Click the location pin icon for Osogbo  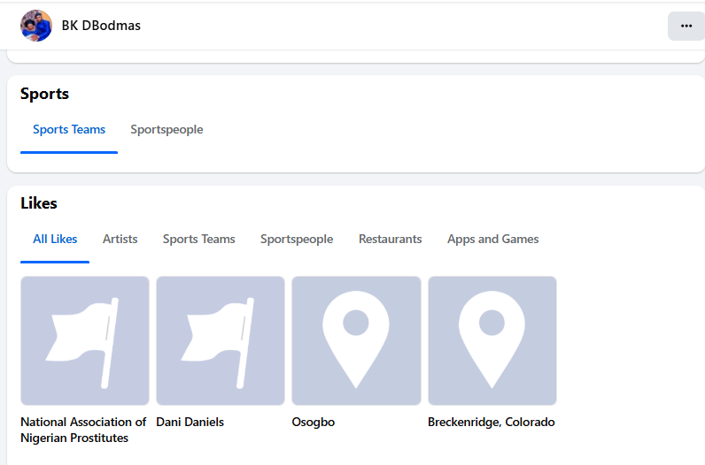(x=356, y=341)
